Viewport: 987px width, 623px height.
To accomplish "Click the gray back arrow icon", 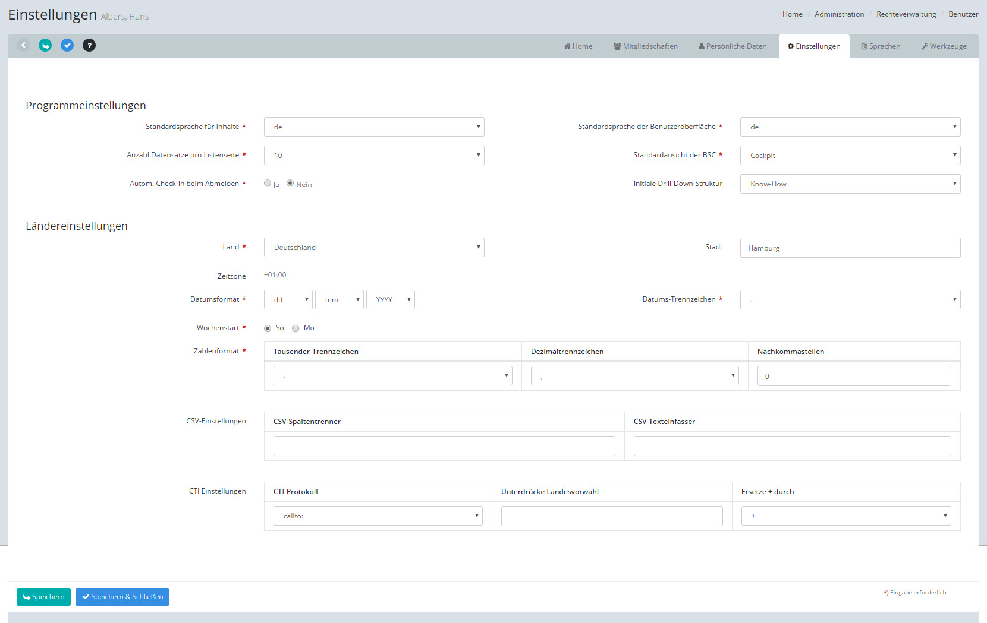I will tap(23, 45).
